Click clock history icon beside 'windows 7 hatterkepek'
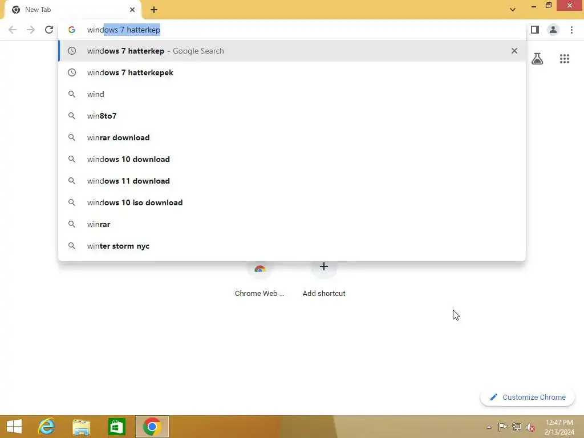This screenshot has height=438, width=584. click(x=72, y=72)
